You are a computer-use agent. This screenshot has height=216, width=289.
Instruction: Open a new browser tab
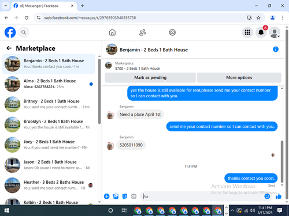[x=82, y=6]
